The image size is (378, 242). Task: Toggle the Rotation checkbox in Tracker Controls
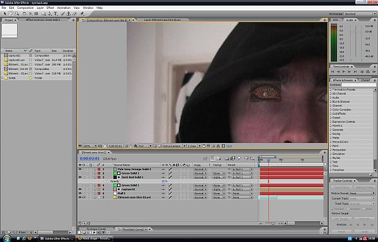pyautogui.click(x=349, y=209)
